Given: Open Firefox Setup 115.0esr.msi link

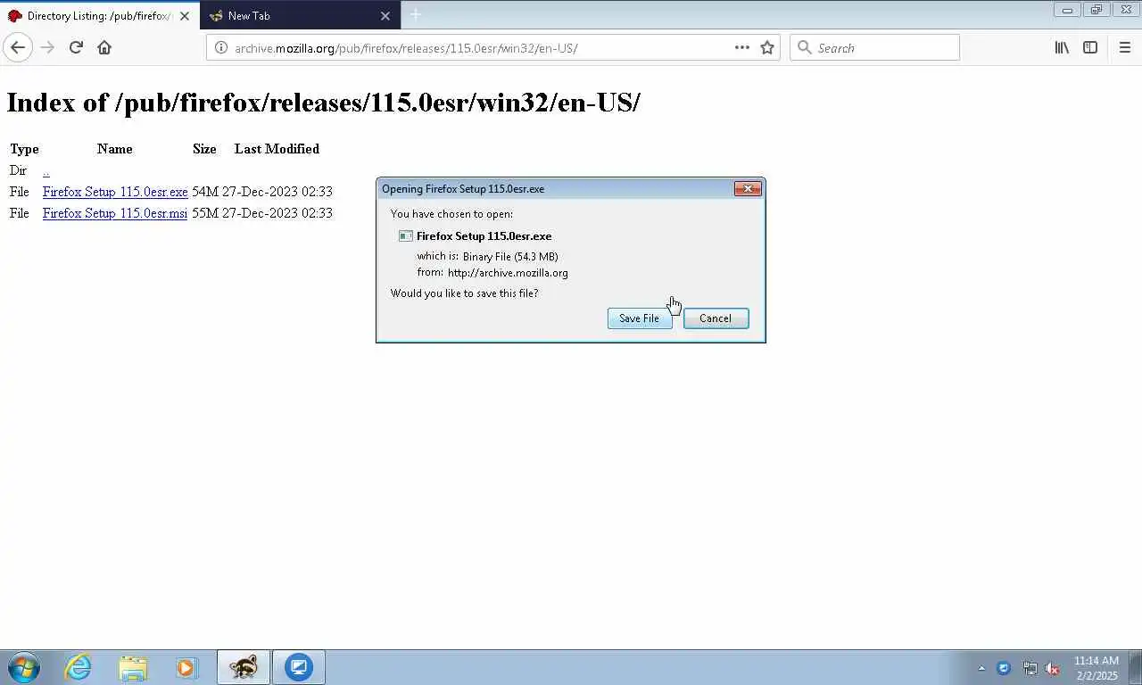Looking at the screenshot, I should pyautogui.click(x=115, y=213).
